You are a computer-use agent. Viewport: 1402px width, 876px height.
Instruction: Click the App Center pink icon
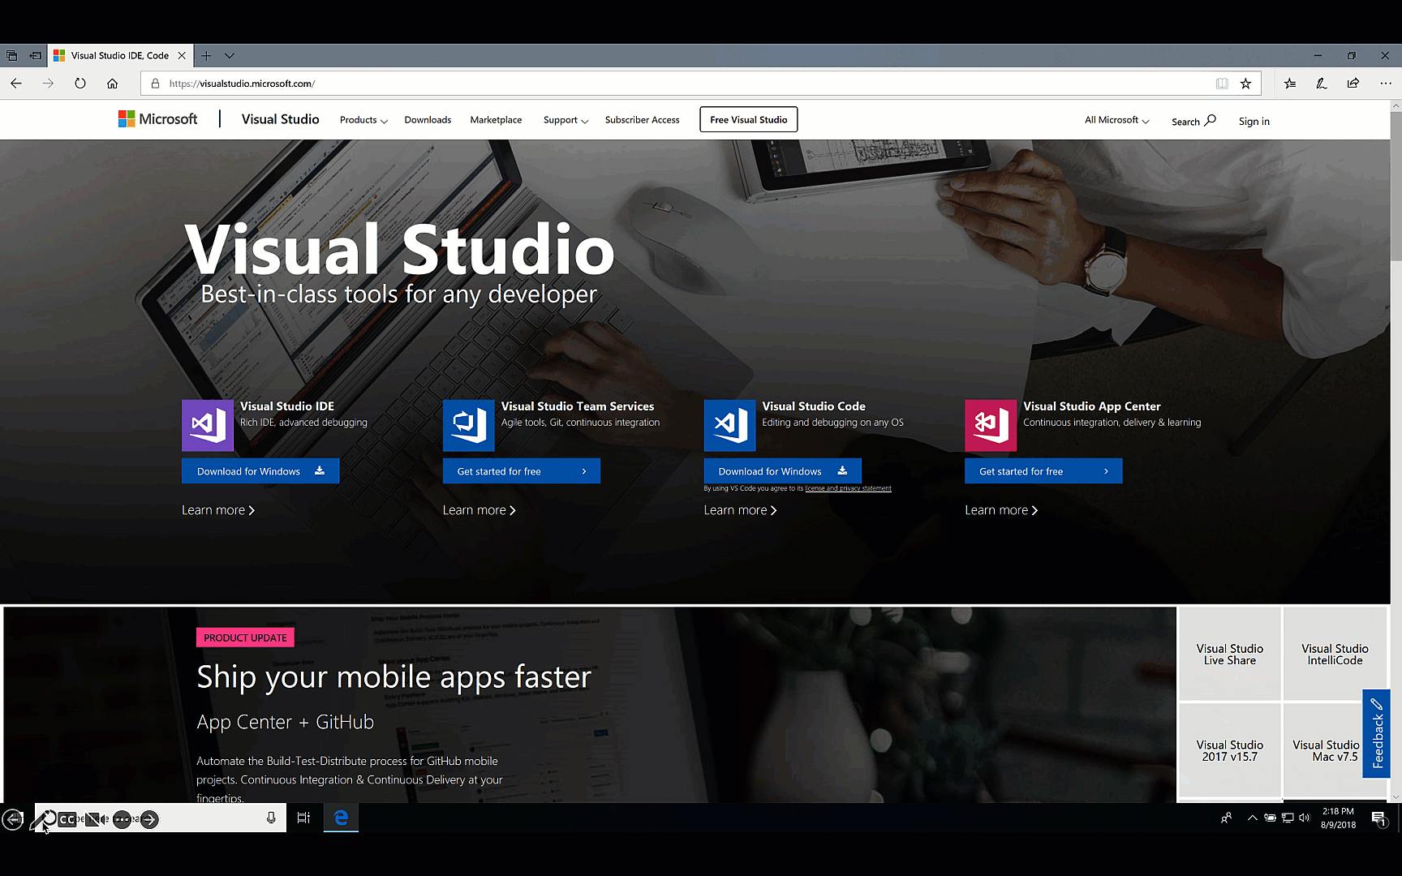tap(991, 425)
